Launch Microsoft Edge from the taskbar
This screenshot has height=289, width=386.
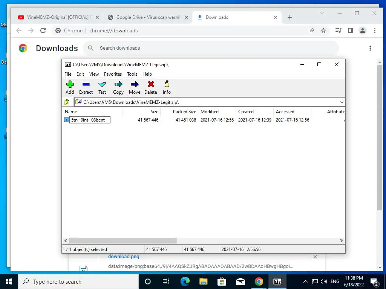click(x=185, y=281)
